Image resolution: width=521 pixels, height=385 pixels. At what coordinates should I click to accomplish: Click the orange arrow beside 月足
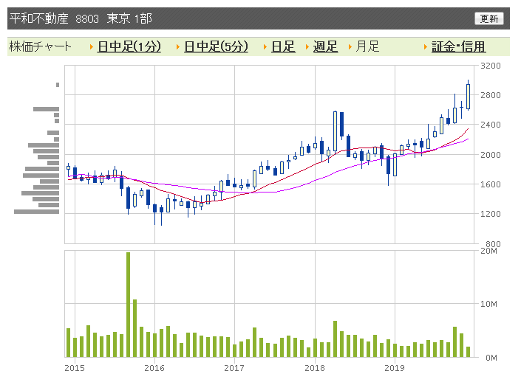click(x=350, y=47)
